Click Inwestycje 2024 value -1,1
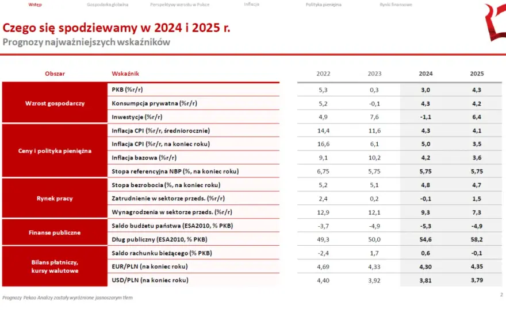Viewport: 506px width, 310px height. [x=425, y=117]
